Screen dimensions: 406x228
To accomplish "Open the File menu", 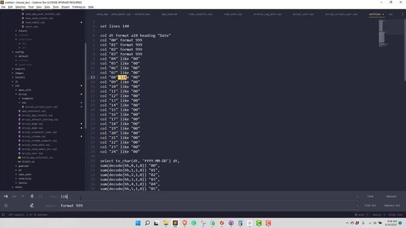I will pos(3,7).
